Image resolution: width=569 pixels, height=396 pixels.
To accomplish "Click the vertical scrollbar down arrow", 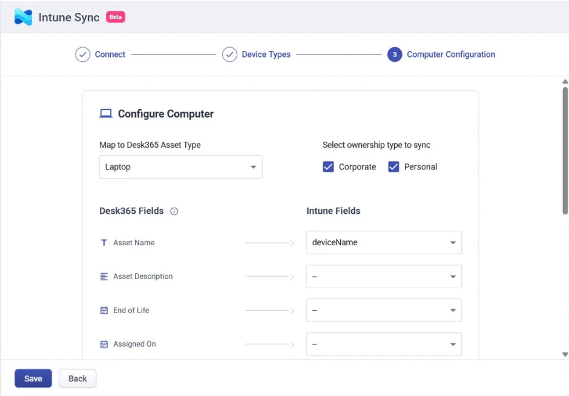I will [565, 354].
